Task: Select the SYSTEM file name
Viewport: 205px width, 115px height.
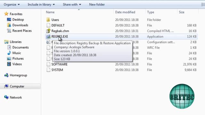Action: (x=57, y=70)
